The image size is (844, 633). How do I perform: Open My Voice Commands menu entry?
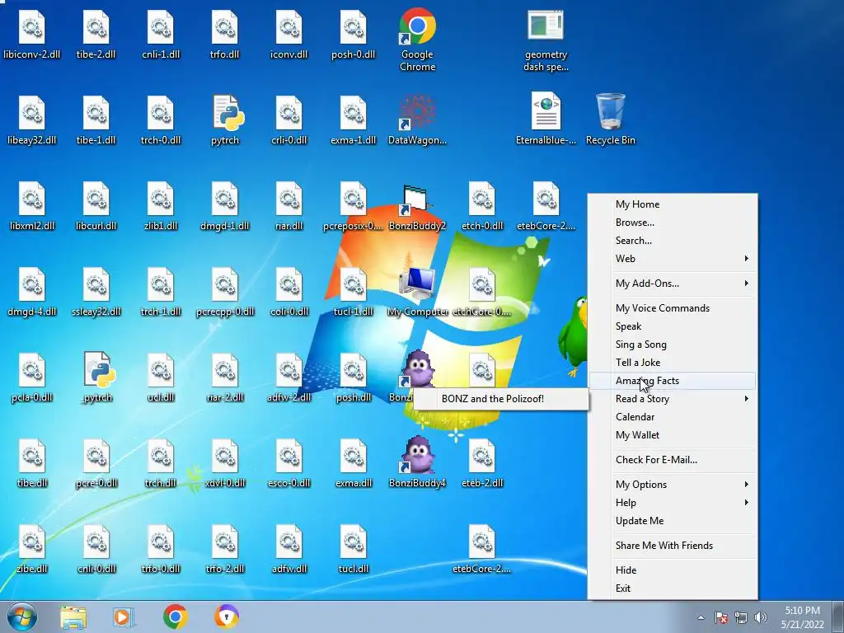coord(673,308)
